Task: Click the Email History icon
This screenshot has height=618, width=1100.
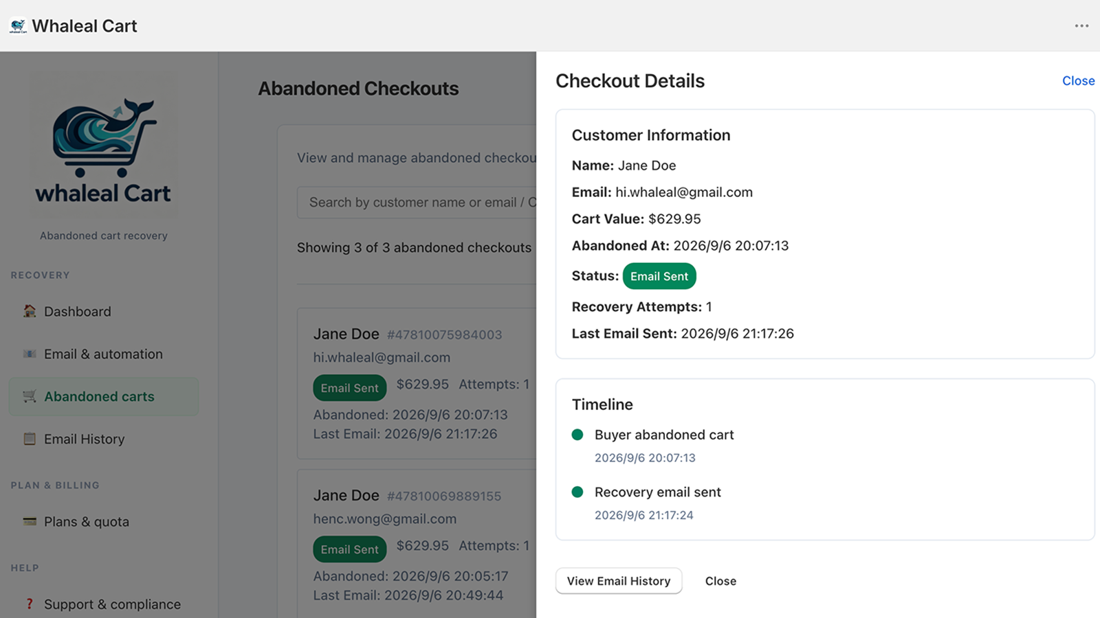Action: (x=30, y=439)
